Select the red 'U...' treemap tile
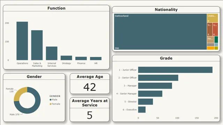223x125 pixels. pos(215,30)
